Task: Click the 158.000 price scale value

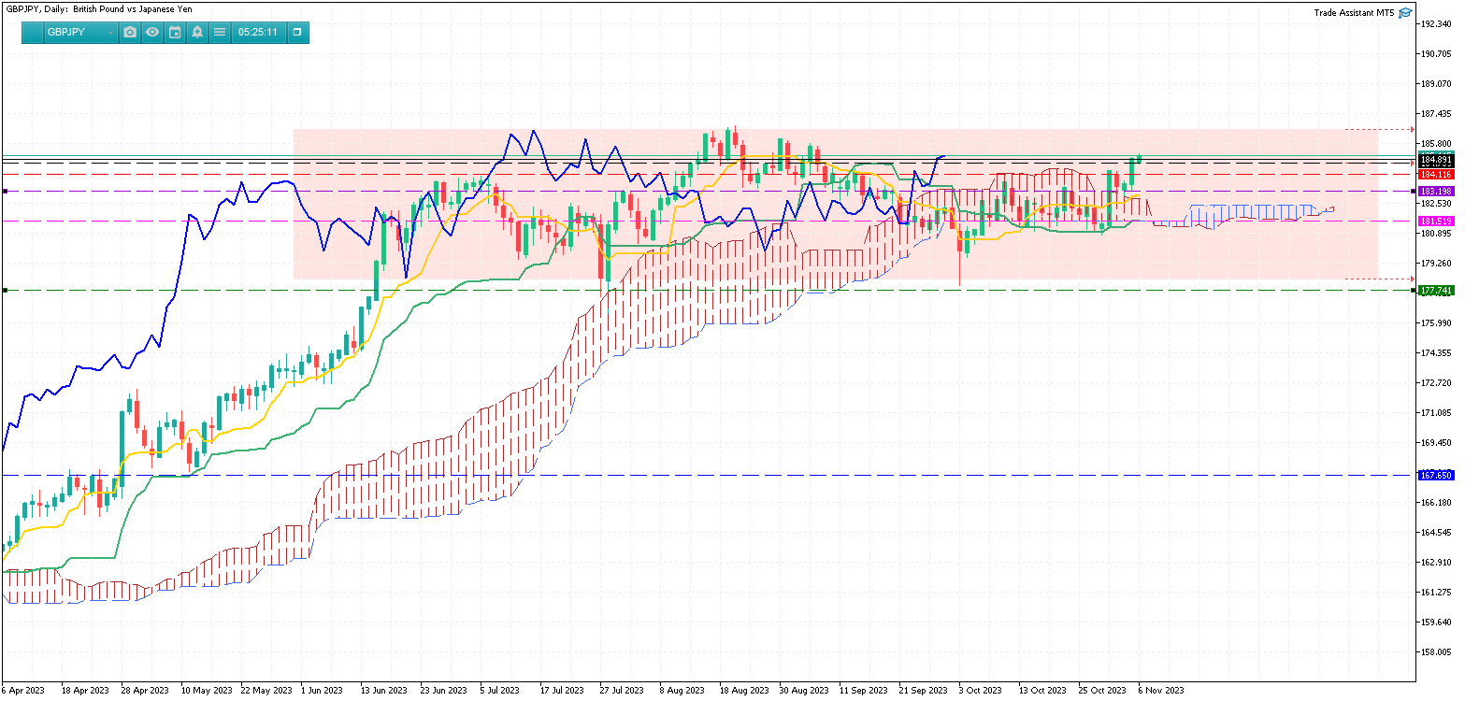Action: 1435,652
